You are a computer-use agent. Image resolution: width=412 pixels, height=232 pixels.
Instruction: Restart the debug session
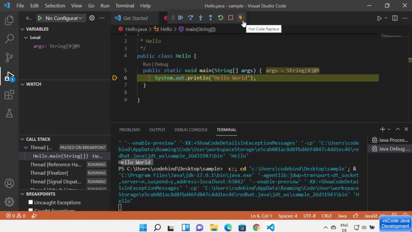pos(220,18)
